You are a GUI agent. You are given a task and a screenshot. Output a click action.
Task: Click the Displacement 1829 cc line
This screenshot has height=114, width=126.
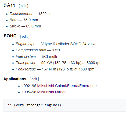[30, 14]
